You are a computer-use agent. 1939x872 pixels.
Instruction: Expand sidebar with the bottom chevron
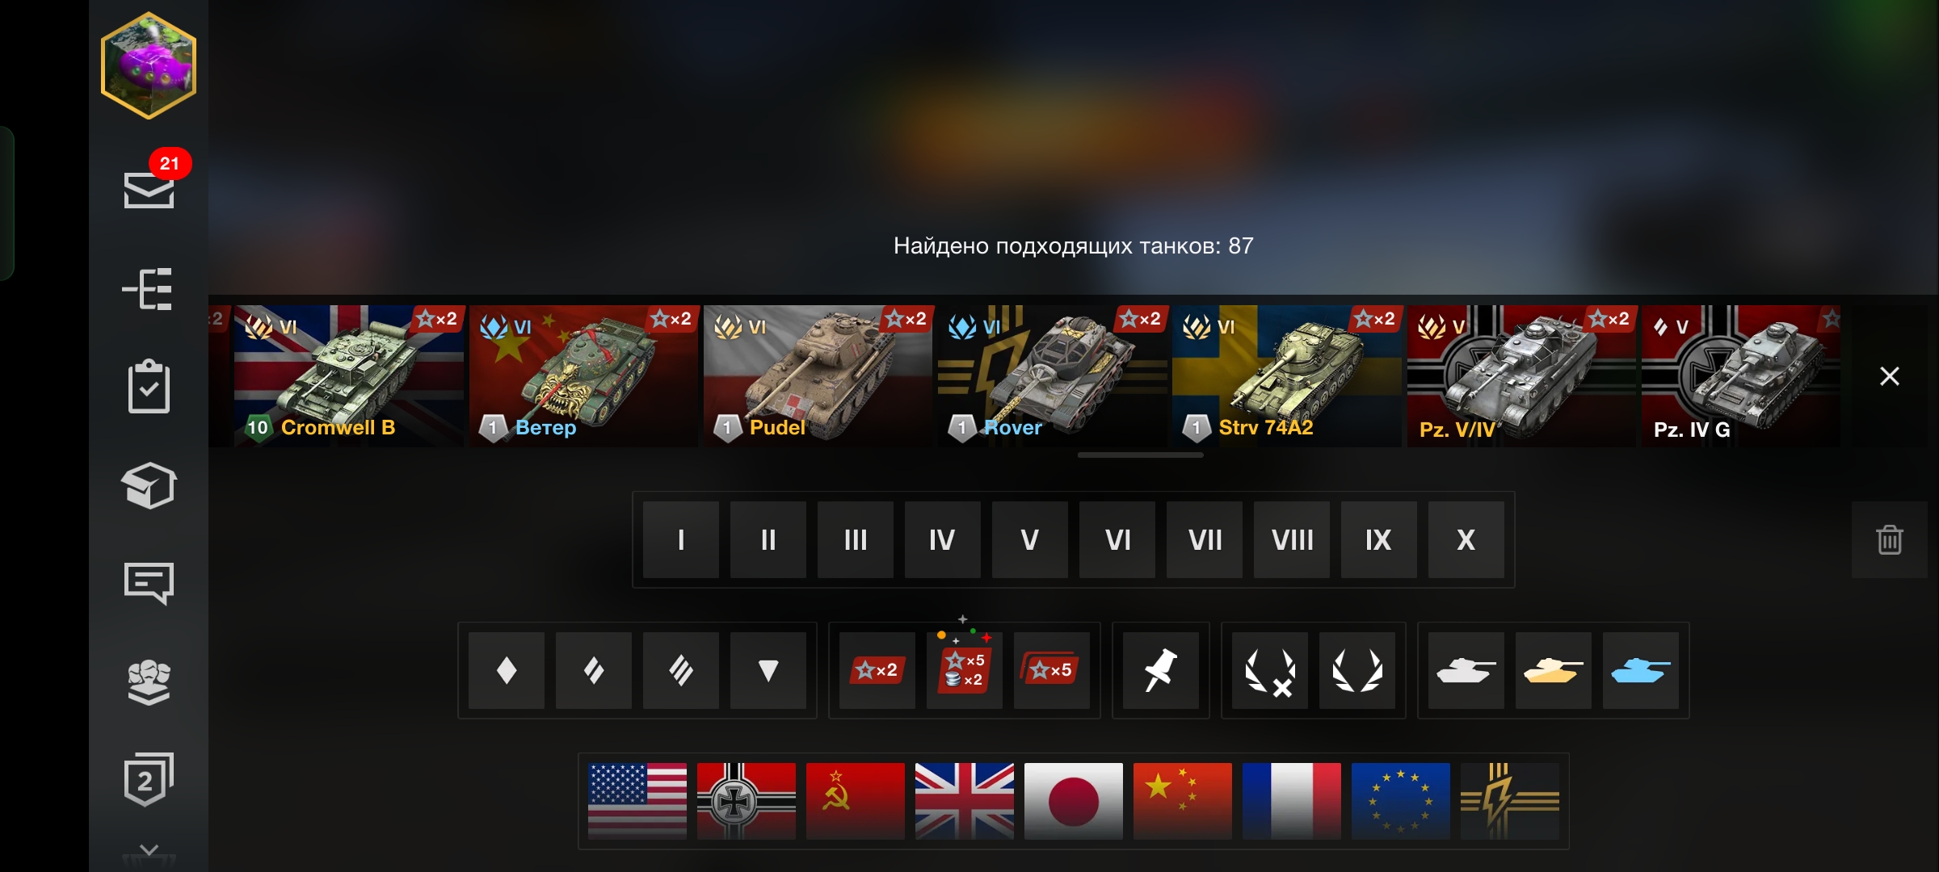point(149,850)
